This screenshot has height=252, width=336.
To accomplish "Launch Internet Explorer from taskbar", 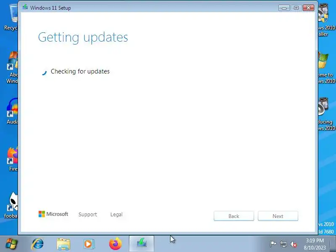I will click(38, 244).
